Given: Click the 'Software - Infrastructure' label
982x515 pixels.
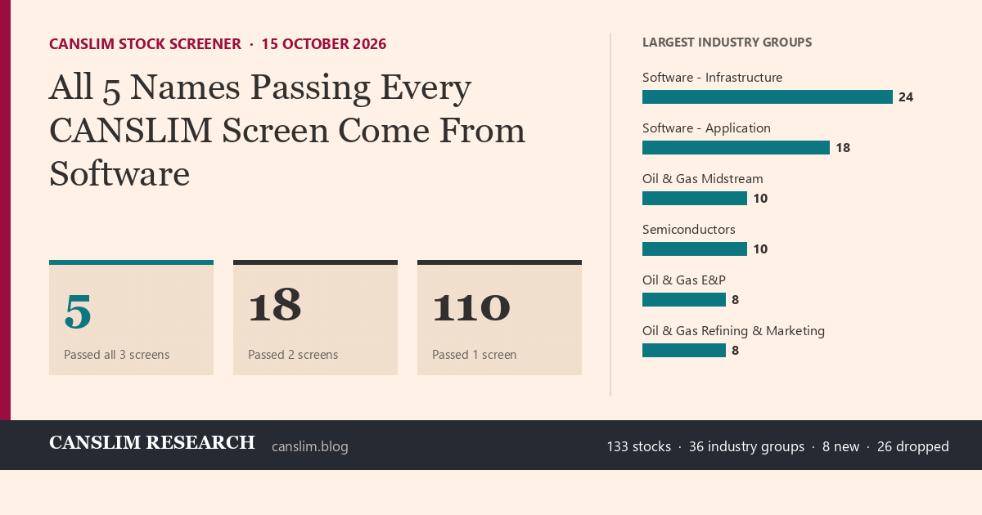Looking at the screenshot, I should click(712, 78).
